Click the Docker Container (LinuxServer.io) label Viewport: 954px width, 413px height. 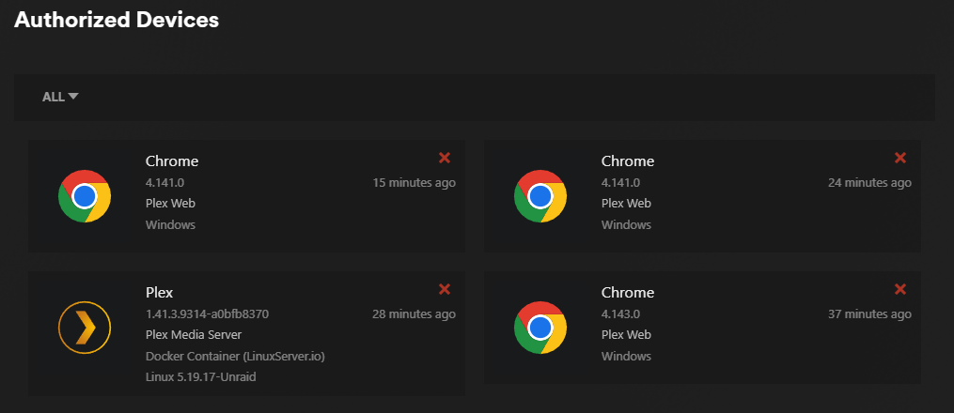coord(235,356)
